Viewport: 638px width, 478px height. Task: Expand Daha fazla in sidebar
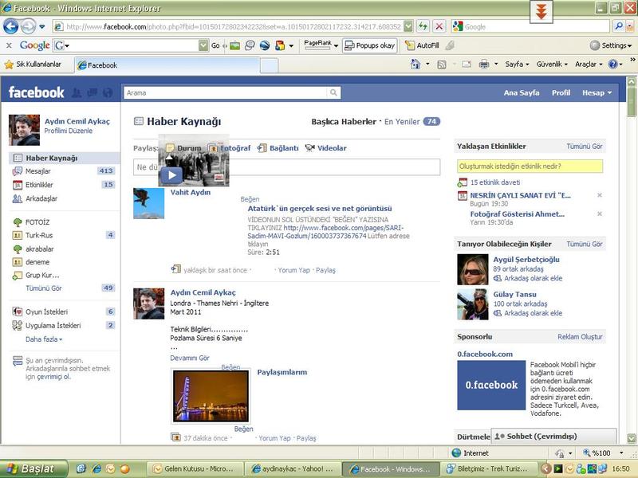44,339
